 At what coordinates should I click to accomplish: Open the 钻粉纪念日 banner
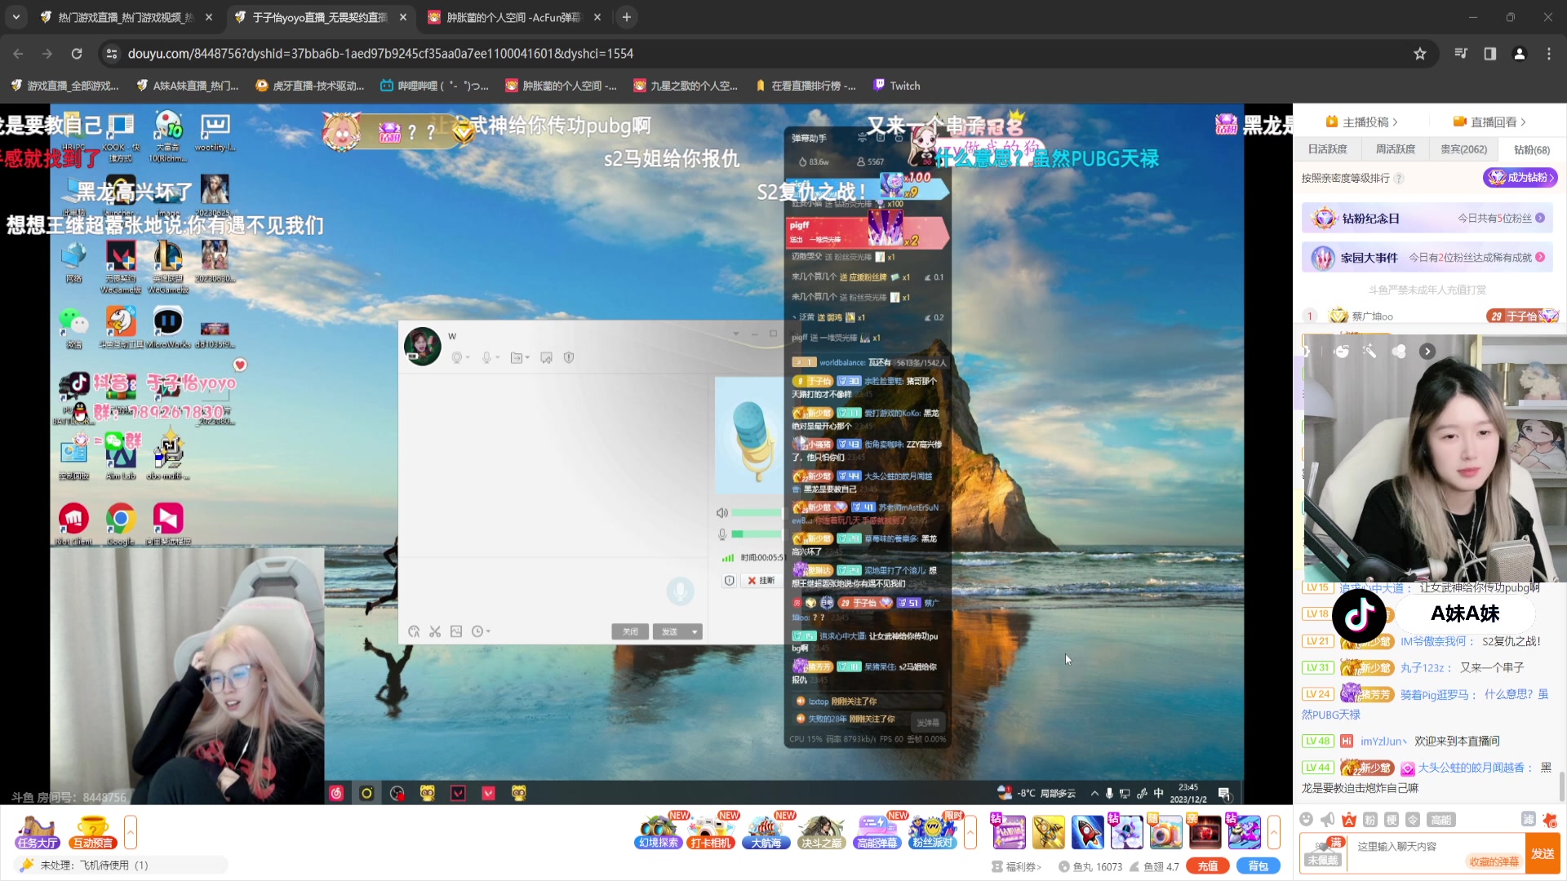coord(1427,219)
